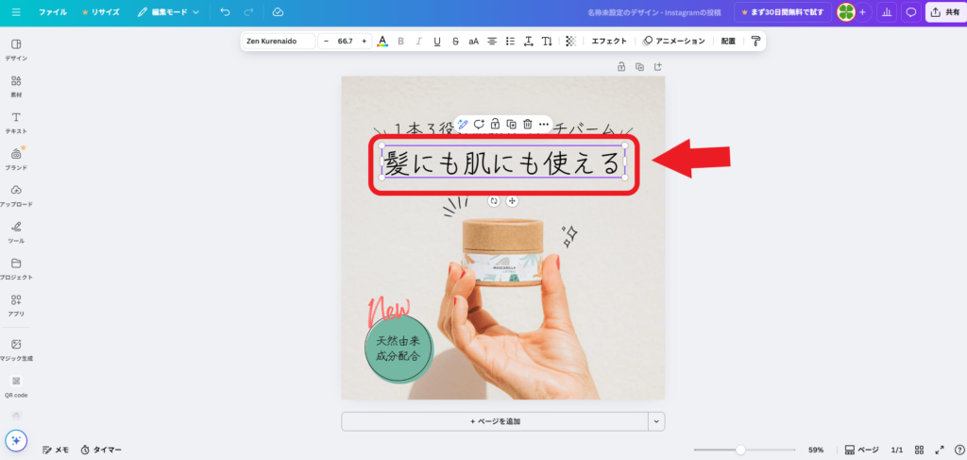
Task: Expand the 編集モード mode dropdown
Action: (x=169, y=12)
